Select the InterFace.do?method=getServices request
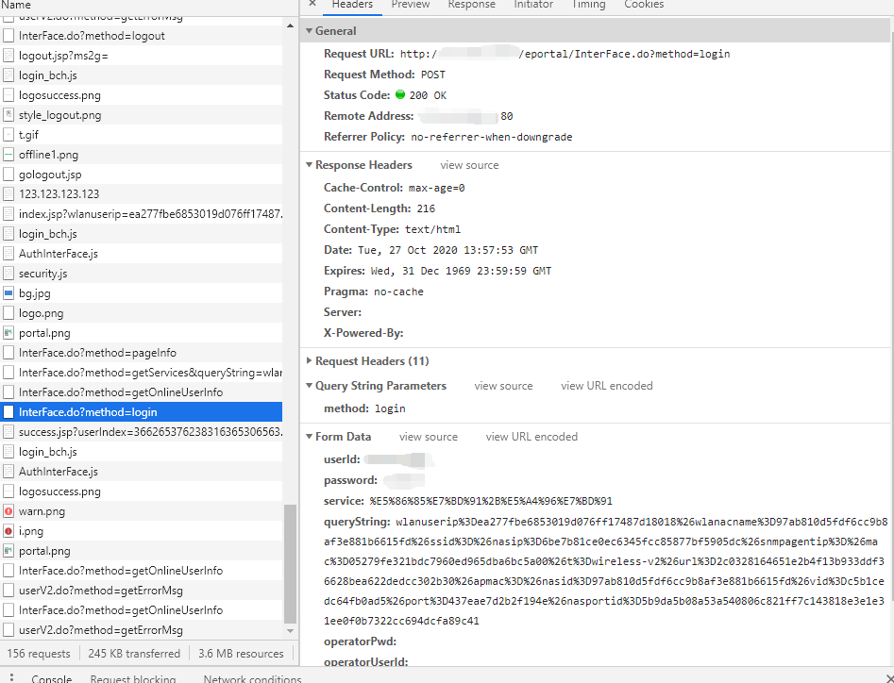This screenshot has height=683, width=894. point(142,373)
